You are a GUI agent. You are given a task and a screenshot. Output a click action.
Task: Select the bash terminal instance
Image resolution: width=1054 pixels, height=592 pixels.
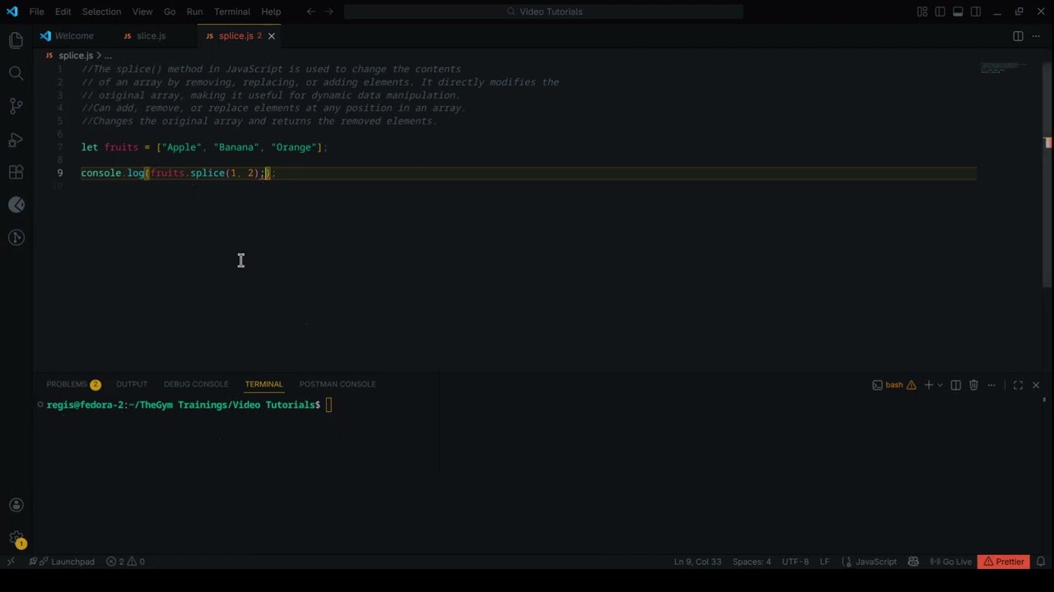pos(894,385)
